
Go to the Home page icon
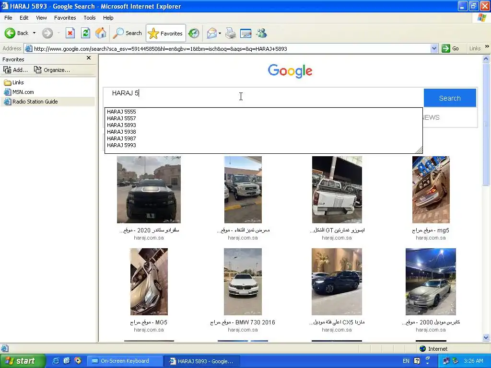(101, 33)
